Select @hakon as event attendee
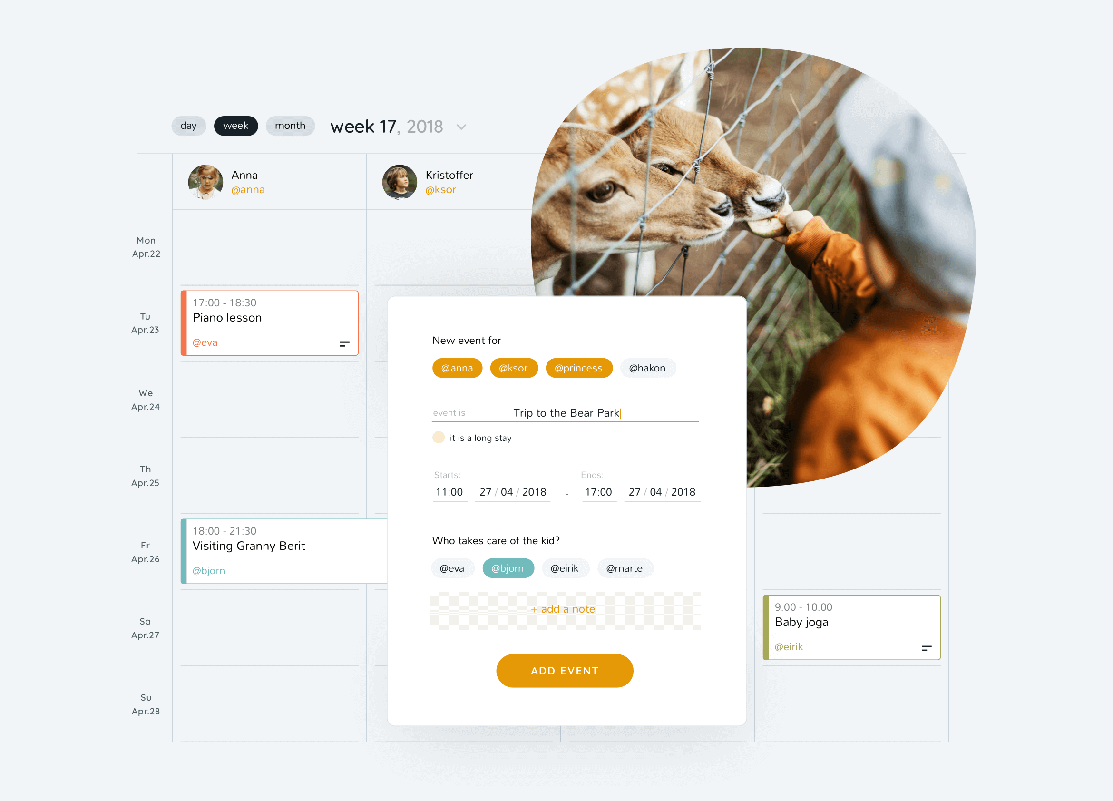 [648, 367]
